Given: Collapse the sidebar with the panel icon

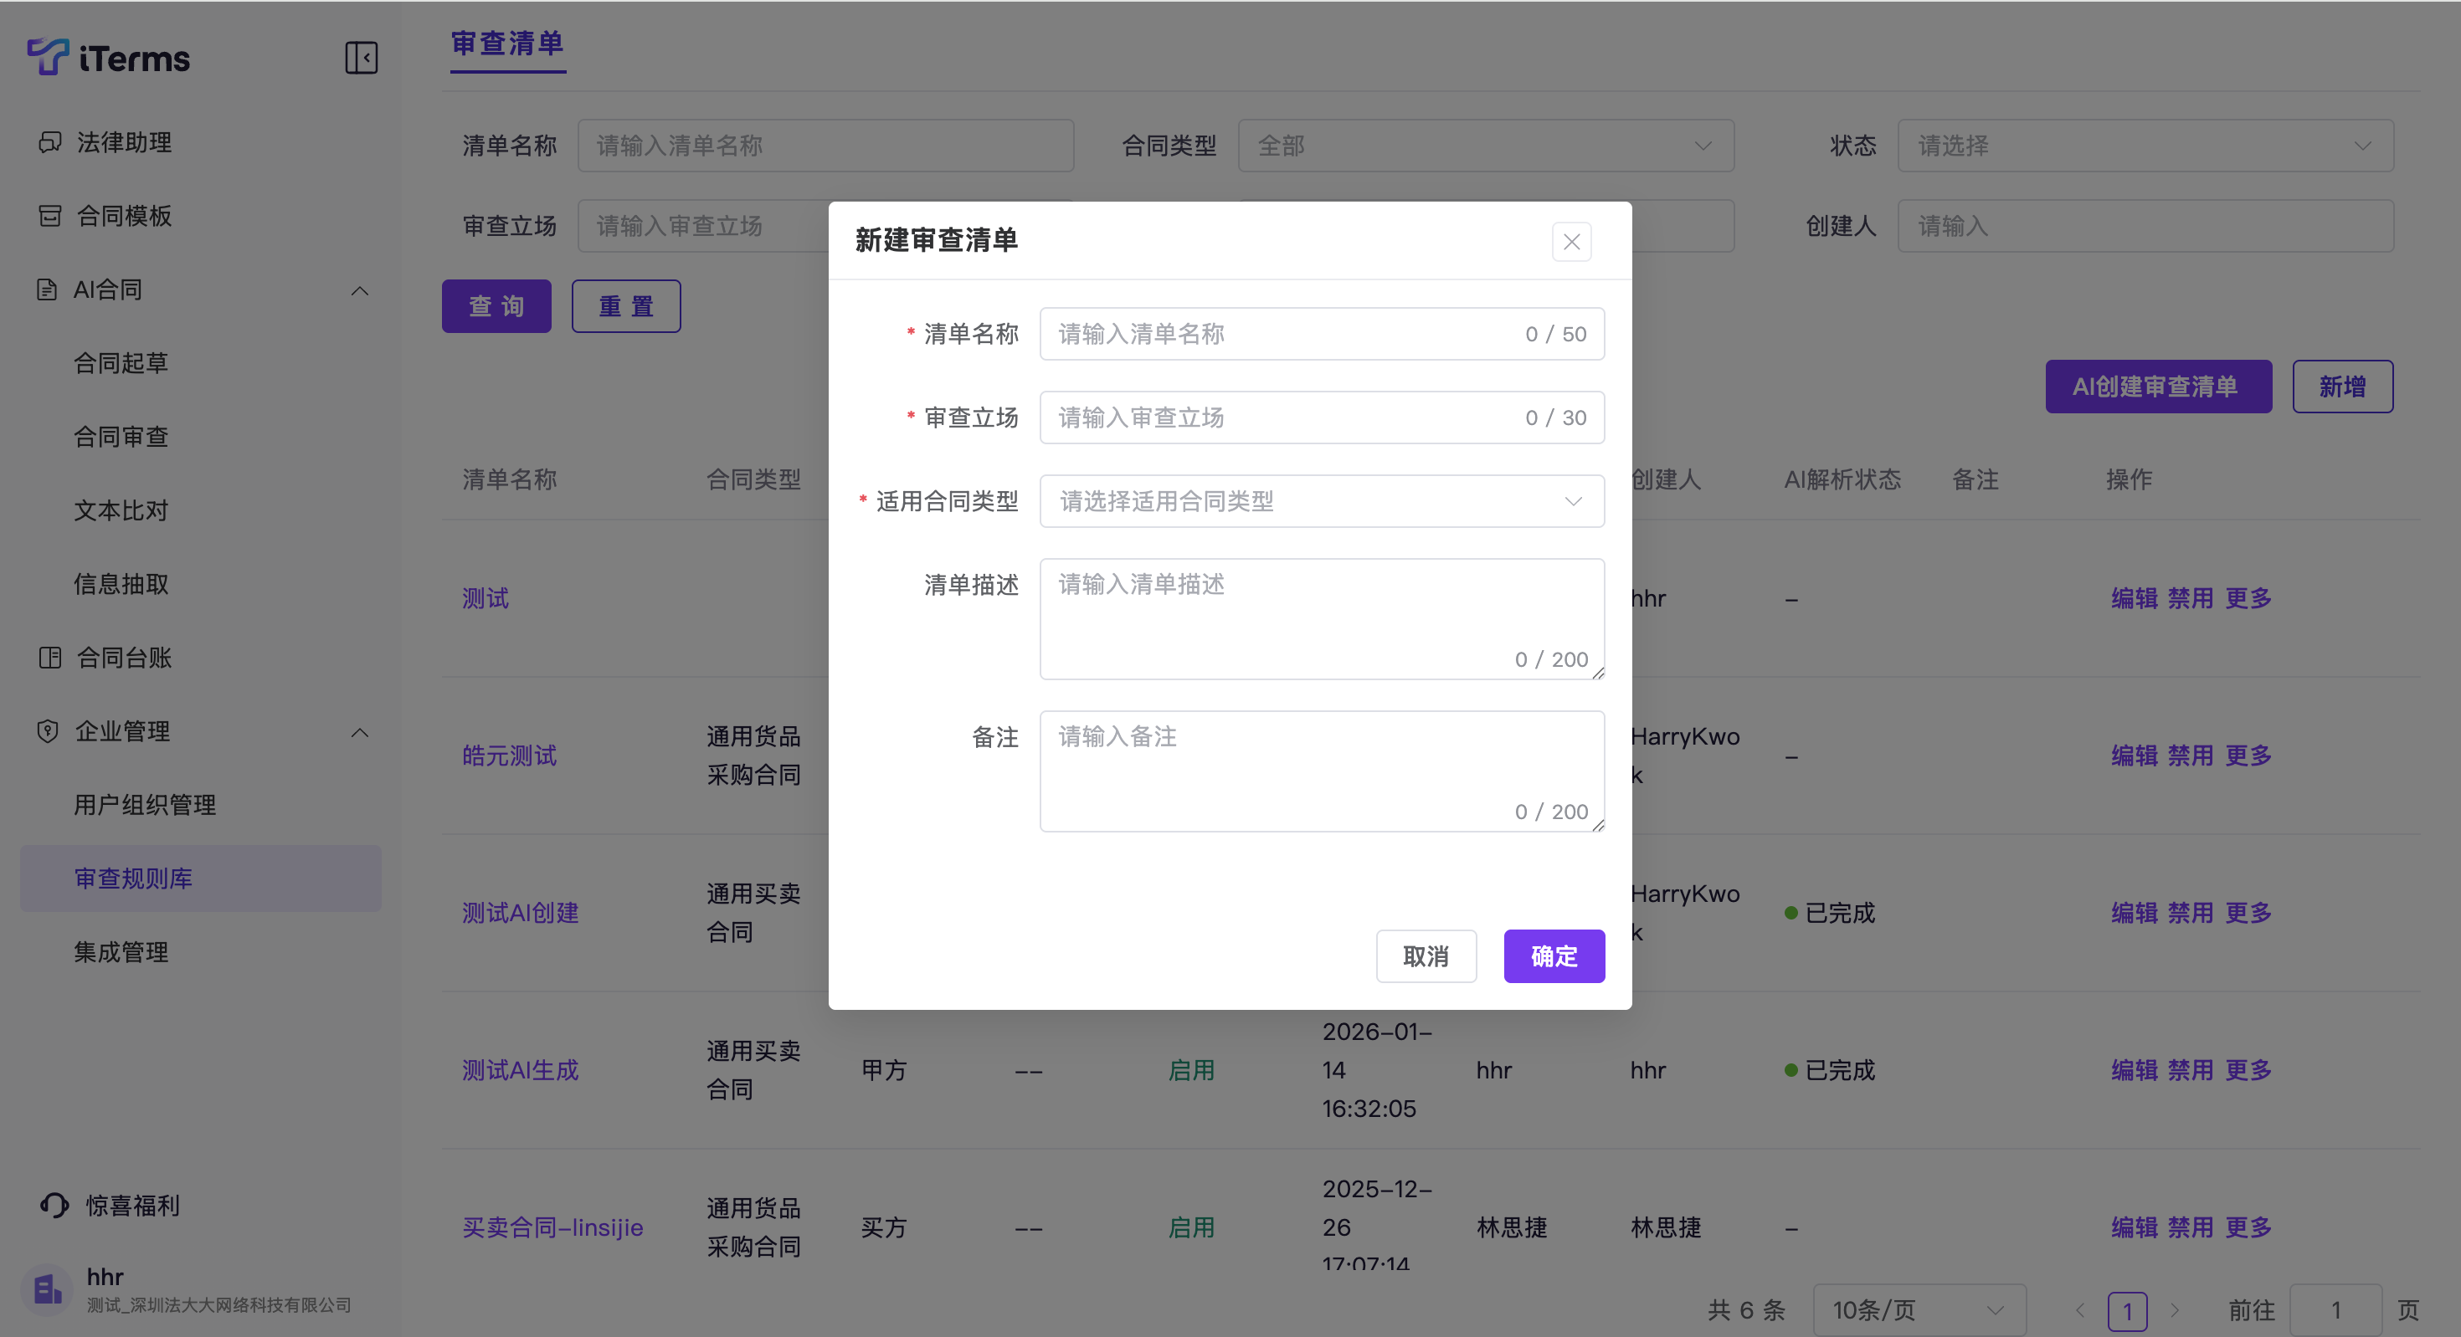Looking at the screenshot, I should coord(361,57).
